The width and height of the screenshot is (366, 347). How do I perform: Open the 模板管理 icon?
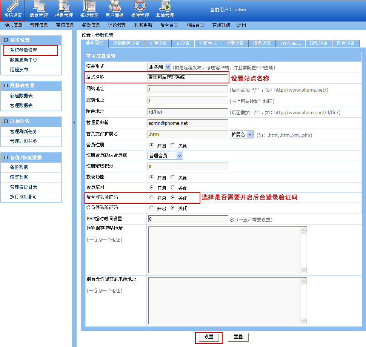click(89, 6)
